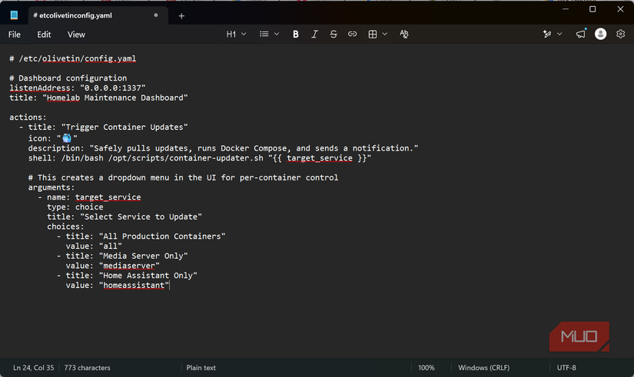Viewport: 634px width, 377px height.
Task: Expand the table options chevron
Action: click(384, 35)
